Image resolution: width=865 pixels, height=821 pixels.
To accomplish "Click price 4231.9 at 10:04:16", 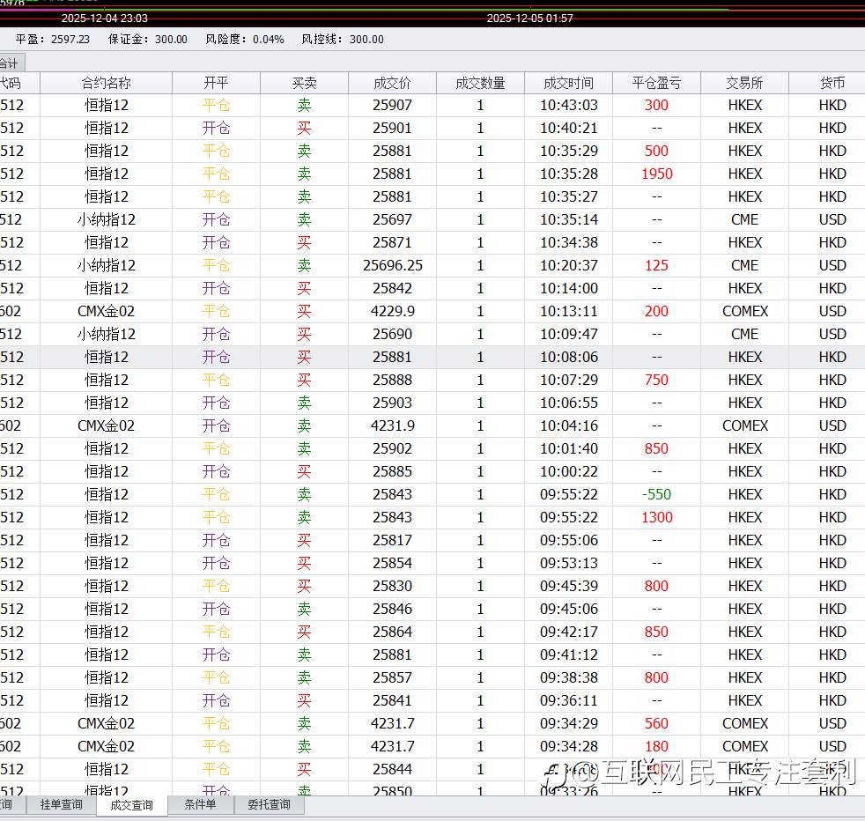I will [392, 425].
